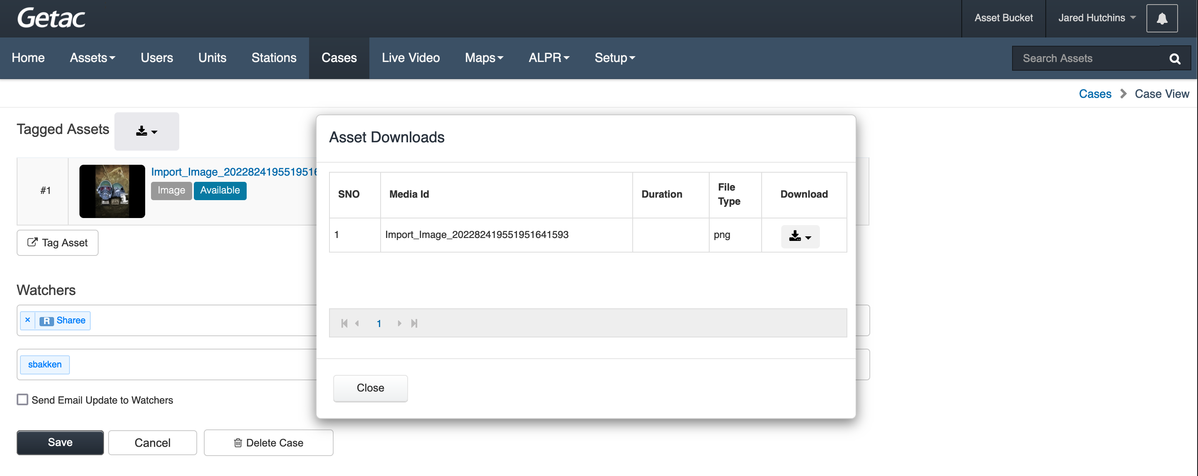Close the Asset Downloads dialog
Image resolution: width=1198 pixels, height=476 pixels.
370,388
